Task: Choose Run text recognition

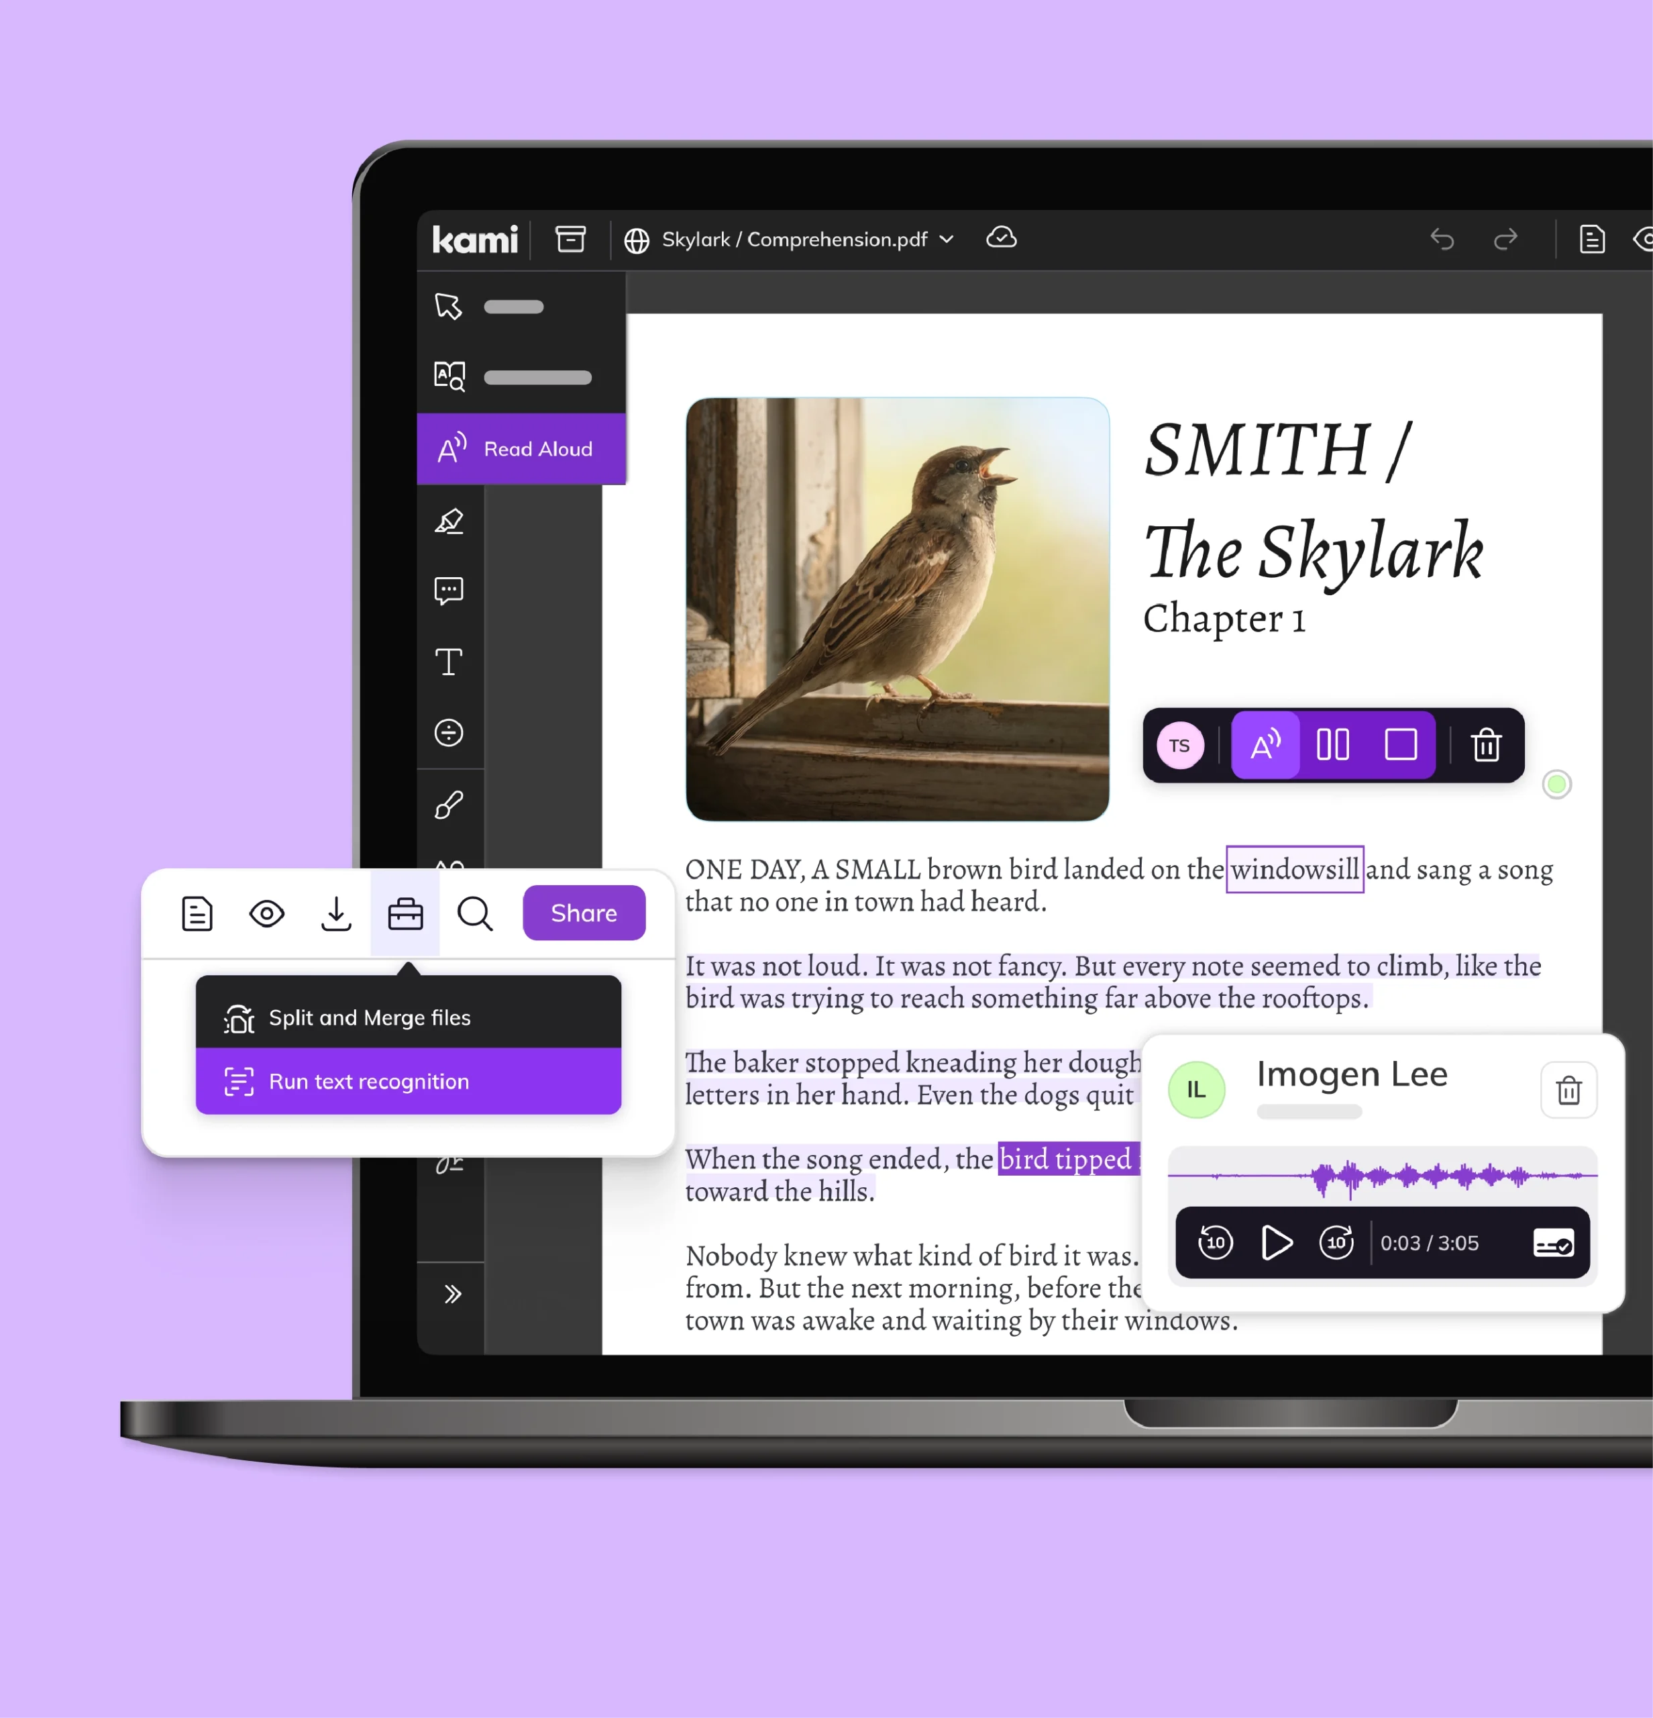Action: pyautogui.click(x=408, y=1082)
